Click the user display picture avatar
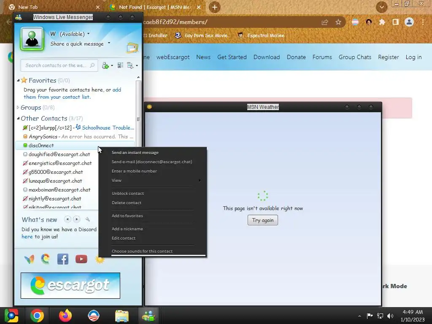 (x=32, y=39)
